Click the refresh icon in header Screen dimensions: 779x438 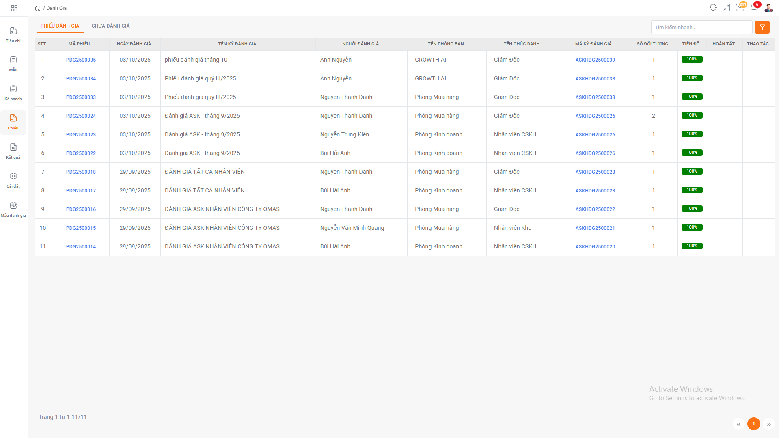coord(713,8)
